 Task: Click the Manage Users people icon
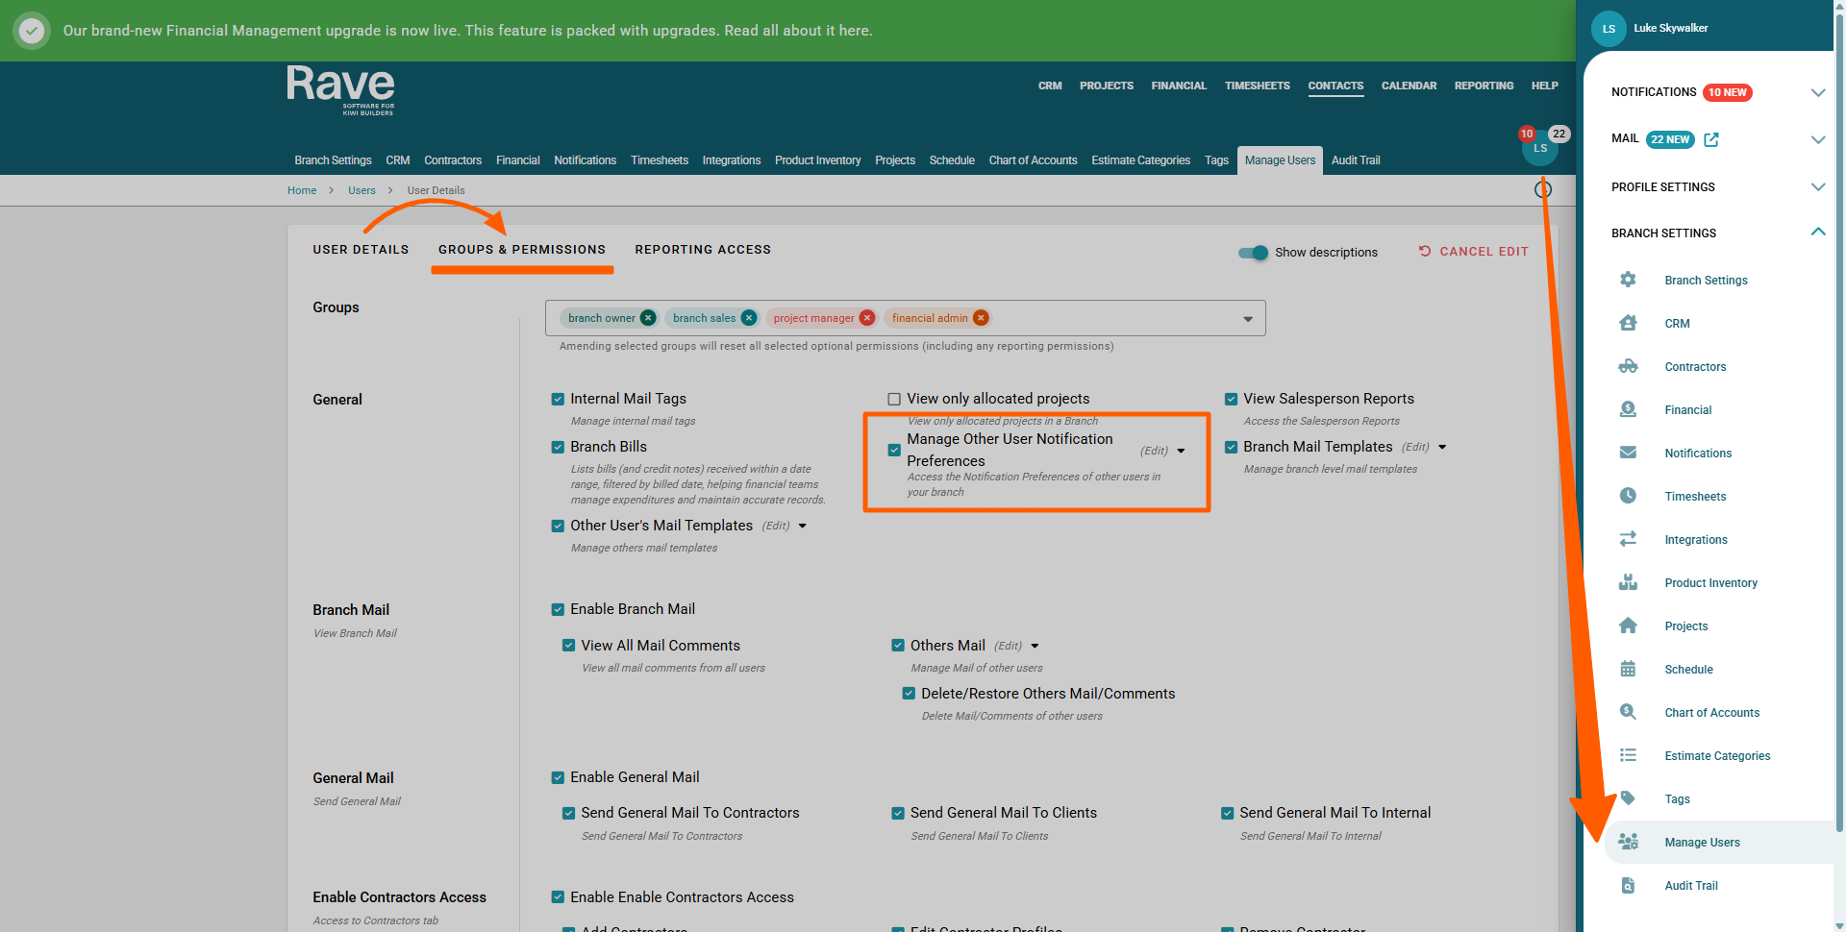pos(1628,842)
